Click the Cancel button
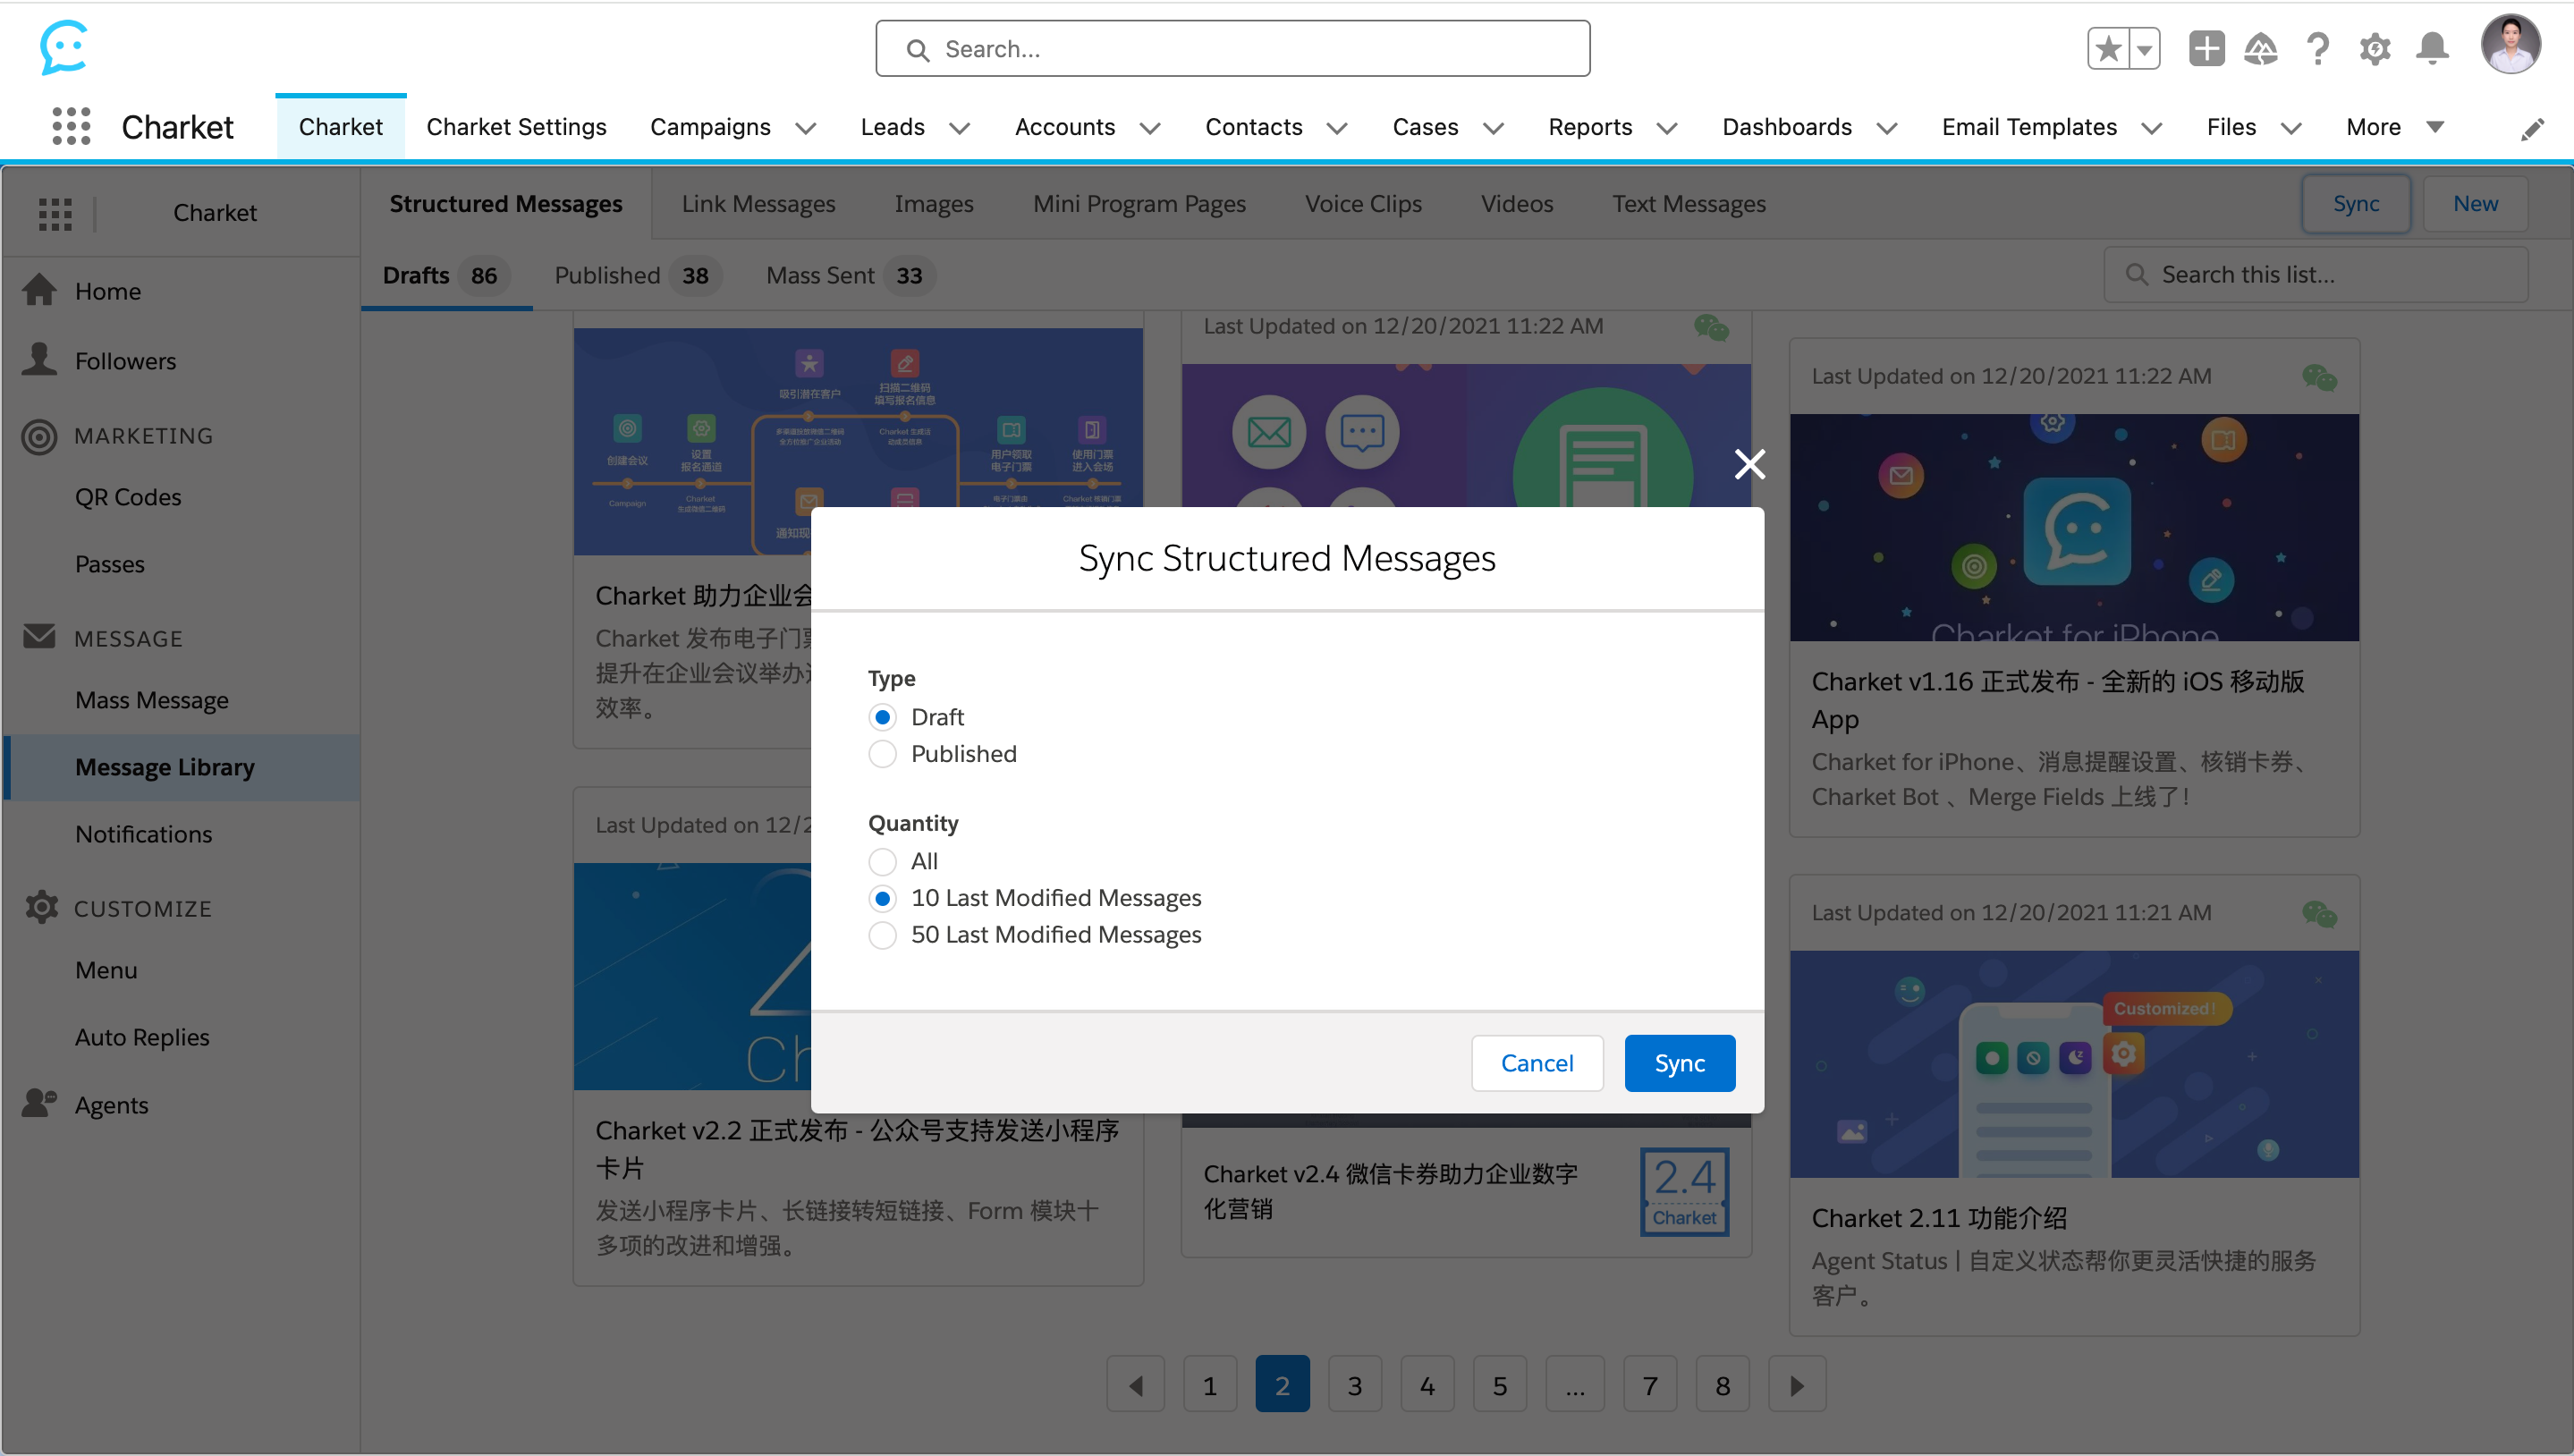Viewport: 2574px width, 1456px height. pyautogui.click(x=1536, y=1063)
